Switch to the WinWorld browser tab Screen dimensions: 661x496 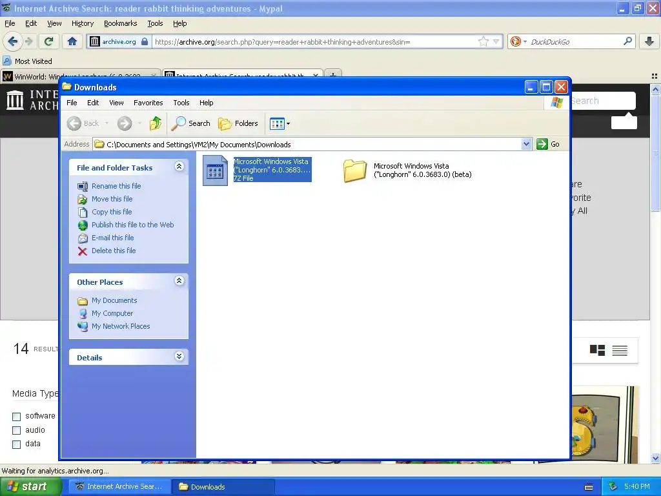[x=80, y=76]
